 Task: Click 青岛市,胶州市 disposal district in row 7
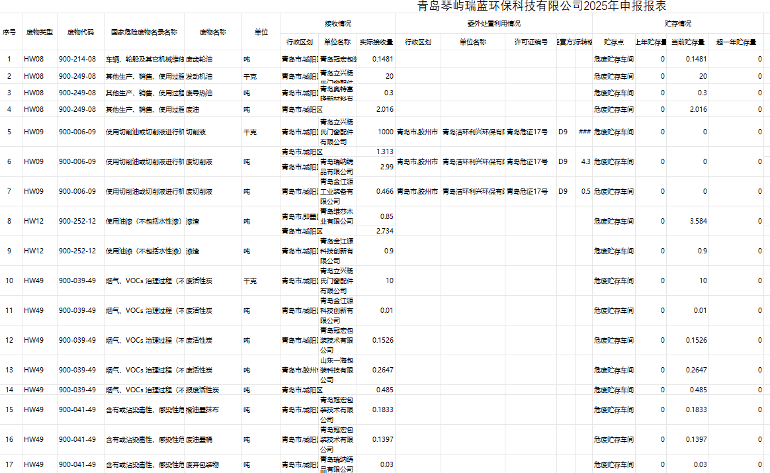click(x=417, y=191)
